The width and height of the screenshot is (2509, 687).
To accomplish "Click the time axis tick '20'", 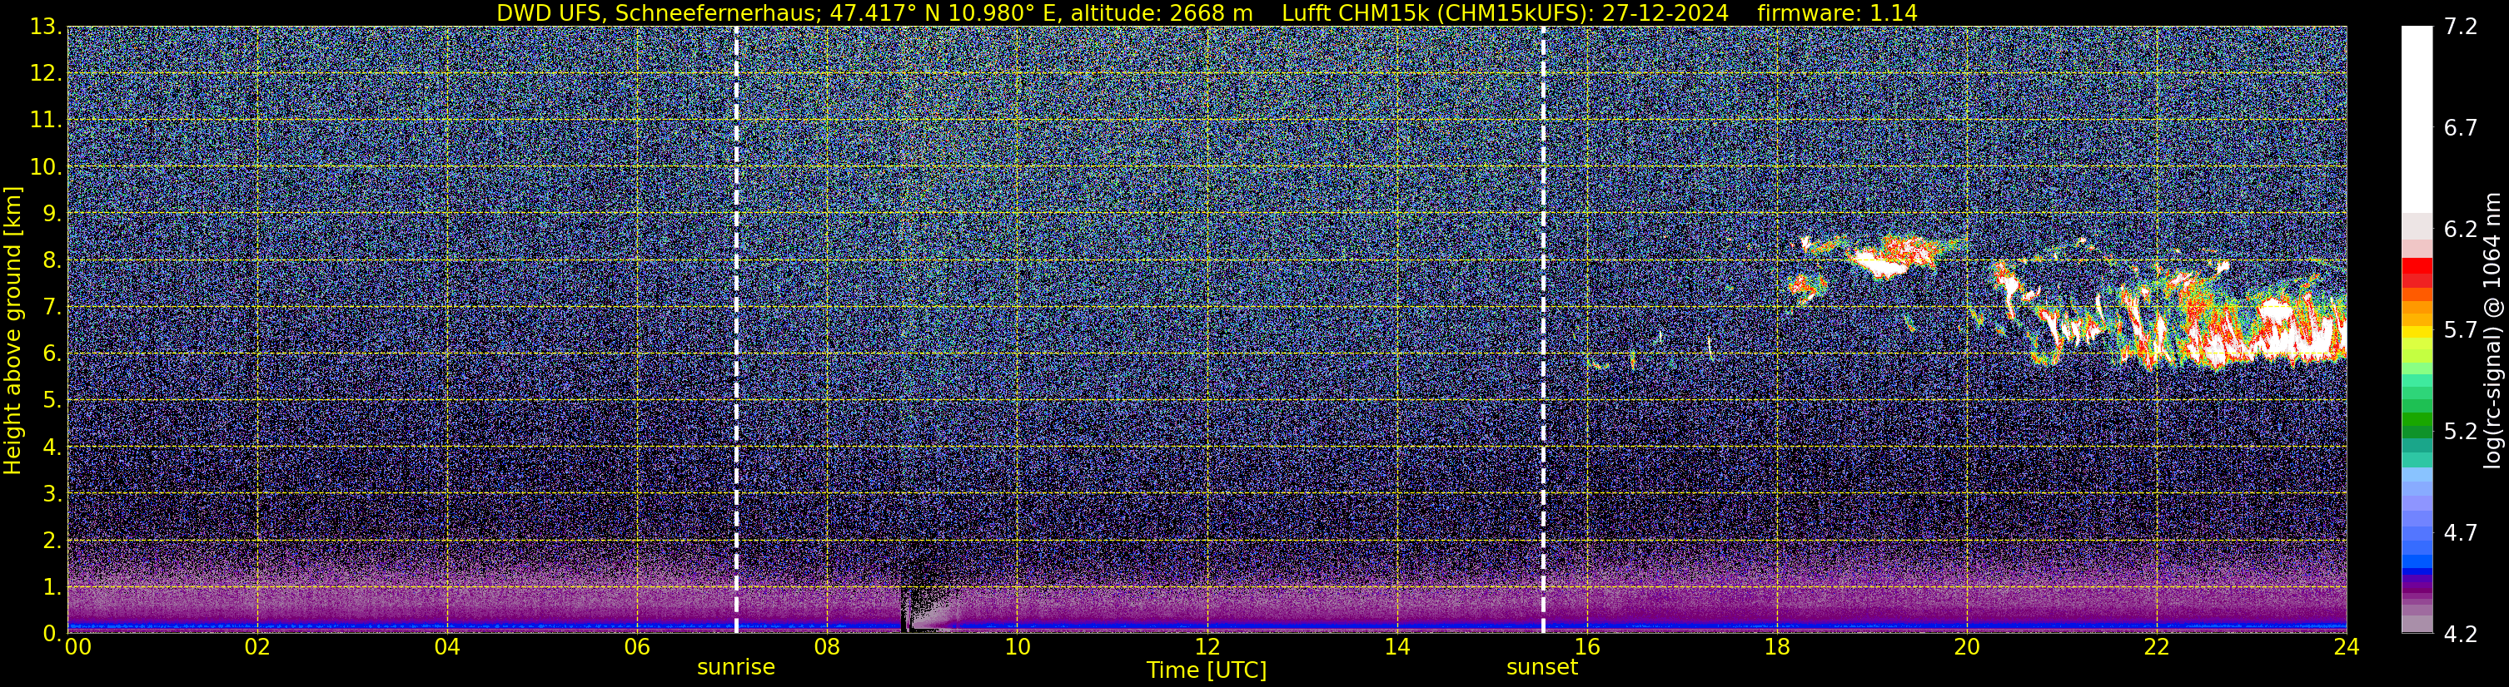I will coord(1967,647).
